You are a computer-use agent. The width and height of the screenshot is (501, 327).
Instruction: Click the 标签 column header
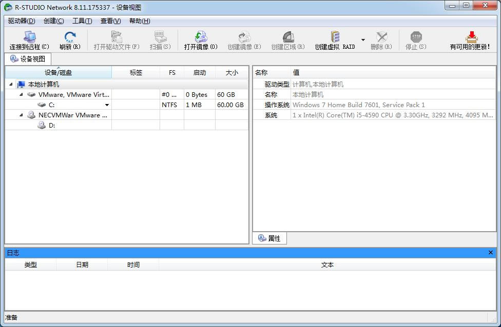(x=136, y=72)
